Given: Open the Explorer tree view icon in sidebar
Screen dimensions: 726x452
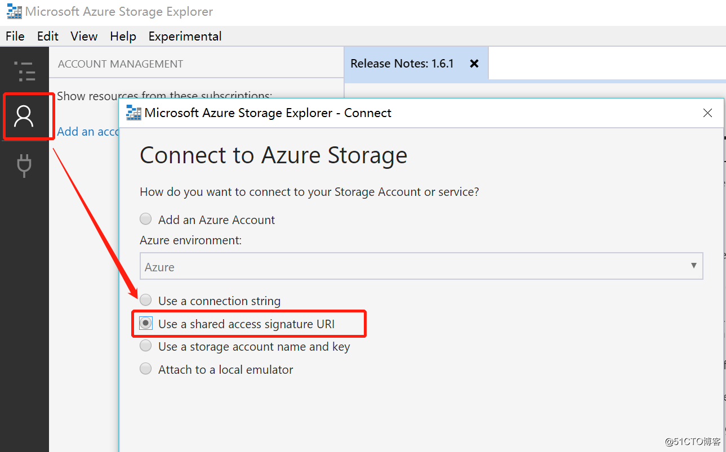Looking at the screenshot, I should [24, 71].
